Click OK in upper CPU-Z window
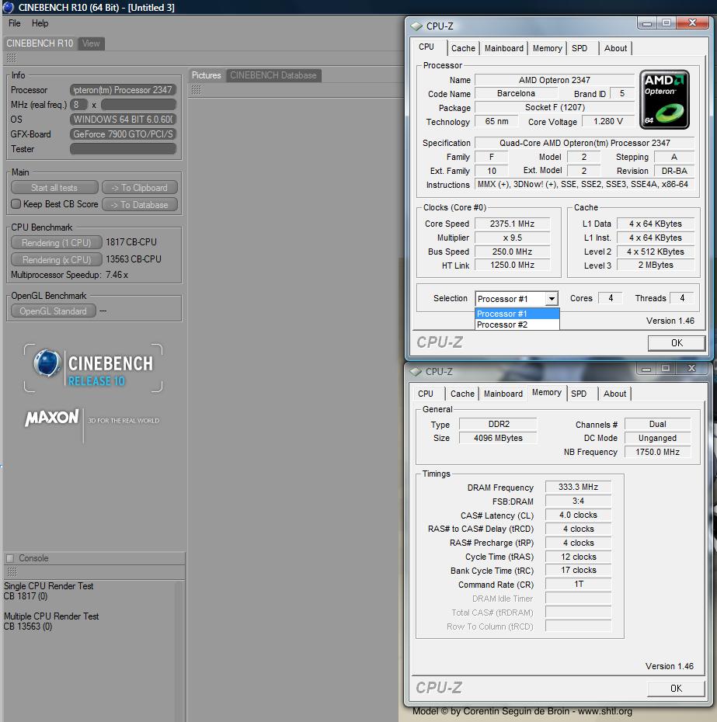Image resolution: width=717 pixels, height=722 pixels. 677,343
